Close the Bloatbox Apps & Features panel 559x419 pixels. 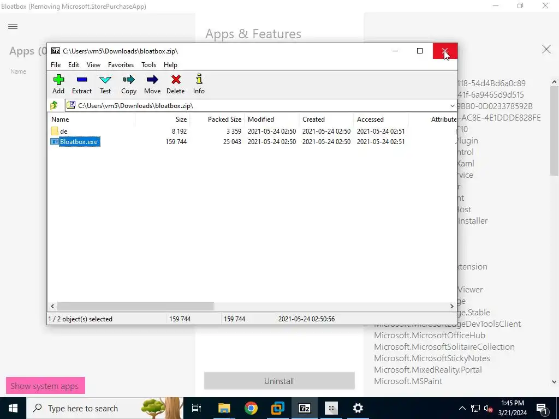pyautogui.click(x=546, y=49)
